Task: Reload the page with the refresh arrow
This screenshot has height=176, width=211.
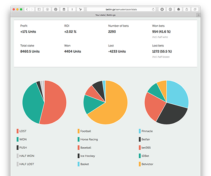Action: pos(153,9)
